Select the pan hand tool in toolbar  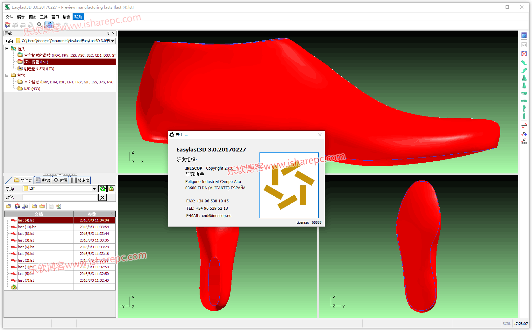pyautogui.click(x=49, y=25)
